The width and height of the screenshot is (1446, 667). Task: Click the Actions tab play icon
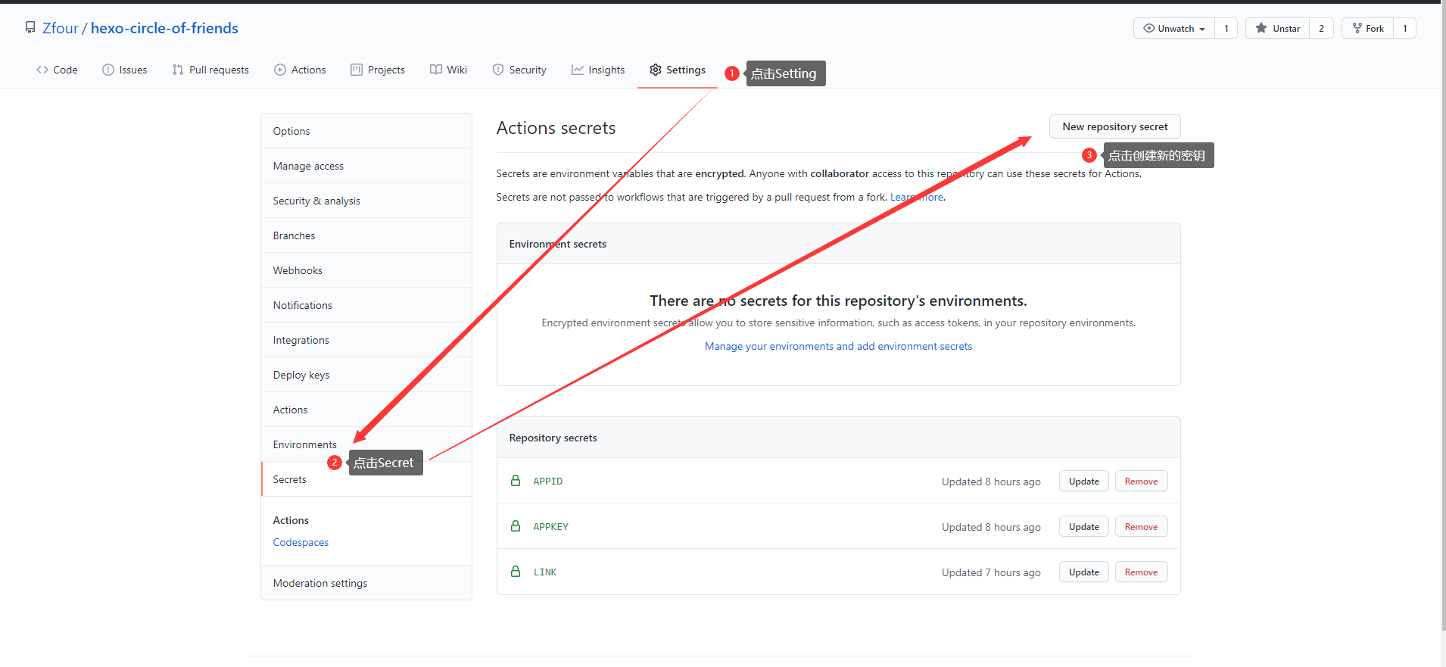pyautogui.click(x=280, y=70)
